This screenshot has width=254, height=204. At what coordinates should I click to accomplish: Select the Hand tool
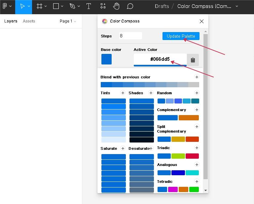point(116,6)
